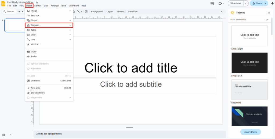Viewport: 275px width, 139px height.
Task: Choose Word art from Insert menu
Action: (x=35, y=44)
